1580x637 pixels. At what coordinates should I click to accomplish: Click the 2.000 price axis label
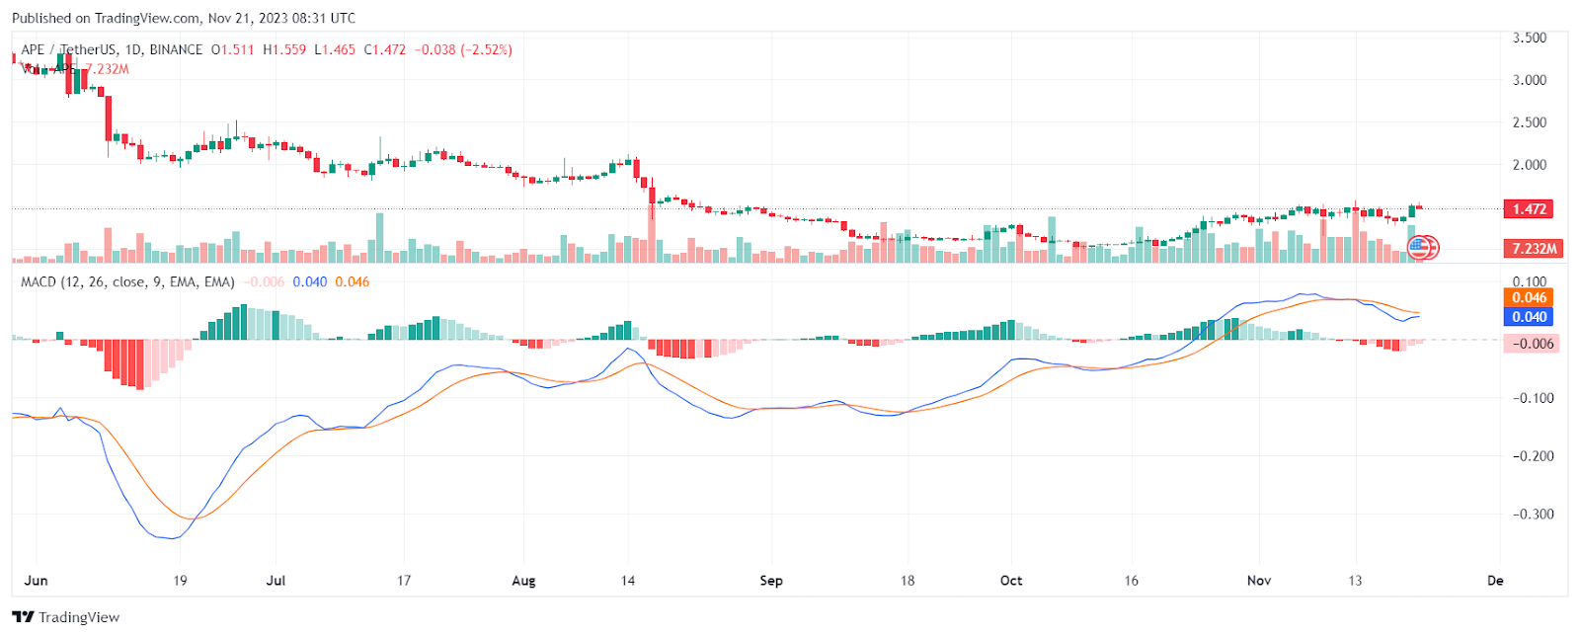(x=1530, y=165)
